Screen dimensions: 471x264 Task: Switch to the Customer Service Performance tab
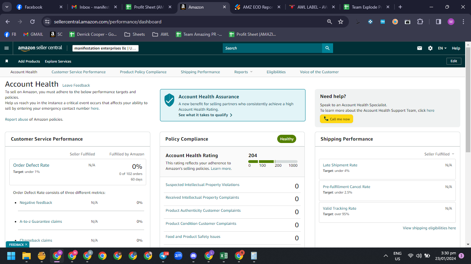tap(79, 72)
